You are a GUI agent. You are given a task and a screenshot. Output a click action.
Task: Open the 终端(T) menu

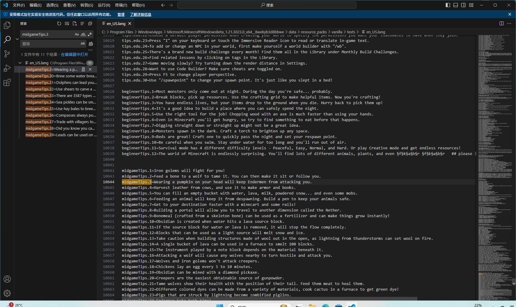click(x=121, y=5)
